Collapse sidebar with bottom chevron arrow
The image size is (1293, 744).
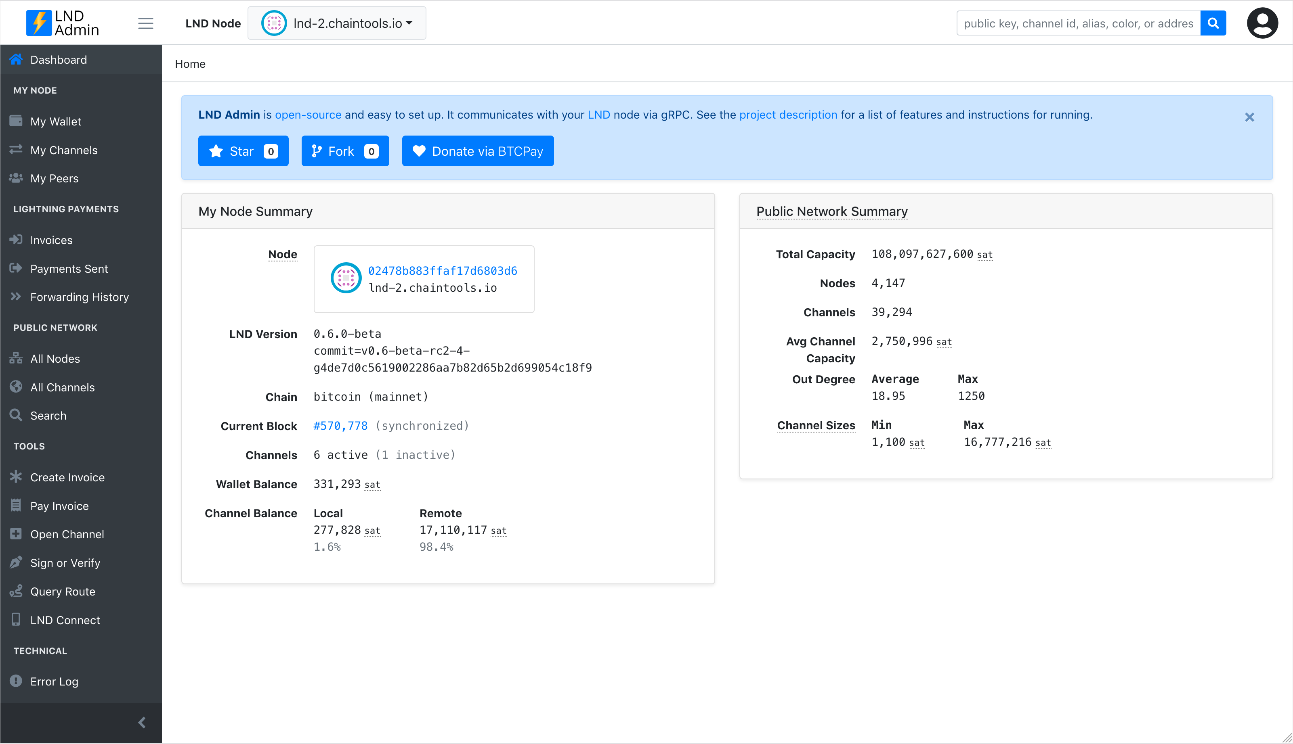coord(142,722)
